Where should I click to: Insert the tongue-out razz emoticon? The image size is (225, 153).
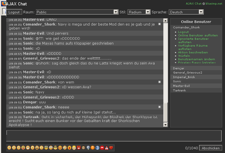click(23, 148)
